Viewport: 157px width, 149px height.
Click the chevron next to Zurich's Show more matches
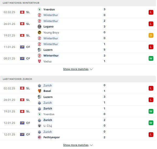coord(91,145)
